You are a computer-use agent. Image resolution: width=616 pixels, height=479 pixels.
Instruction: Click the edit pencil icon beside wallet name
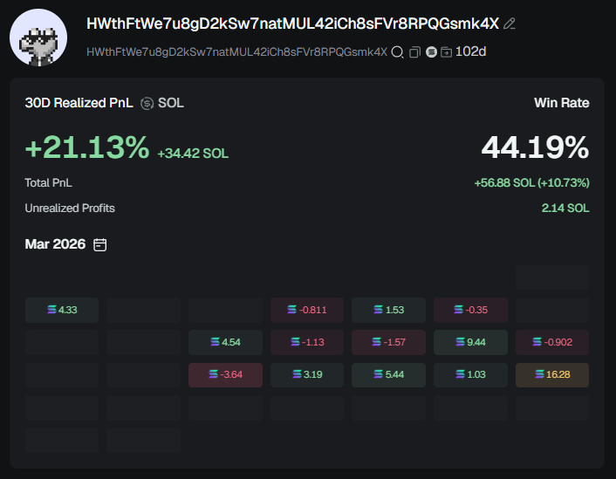coord(510,24)
